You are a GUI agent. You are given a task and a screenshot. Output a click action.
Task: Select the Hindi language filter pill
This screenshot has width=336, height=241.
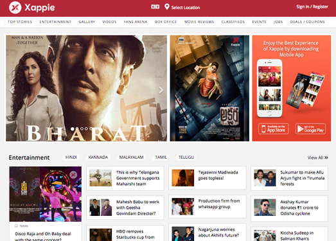71,157
